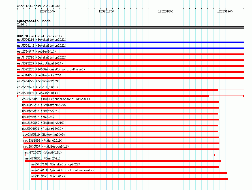Select the blue bar under nsv5558142

click(x=130, y=48)
